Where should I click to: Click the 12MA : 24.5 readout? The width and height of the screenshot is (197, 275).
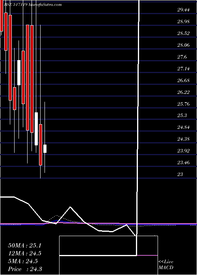24,253
